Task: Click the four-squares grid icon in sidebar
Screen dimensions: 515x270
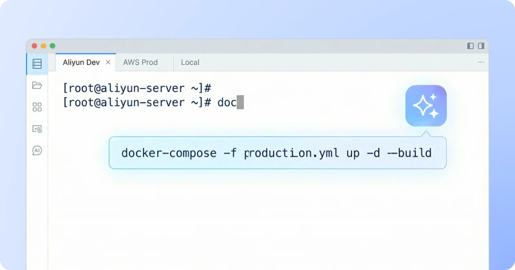Action: point(37,107)
